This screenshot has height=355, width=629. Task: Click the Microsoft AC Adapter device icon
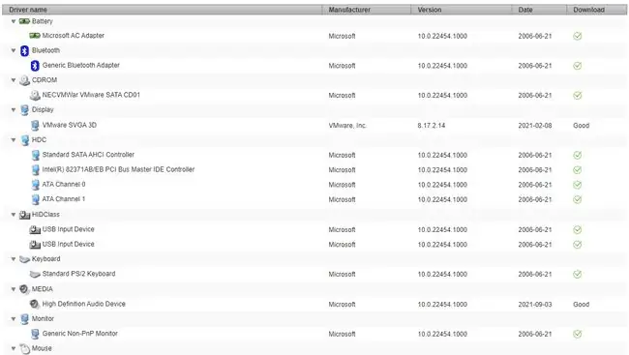[x=35, y=36]
